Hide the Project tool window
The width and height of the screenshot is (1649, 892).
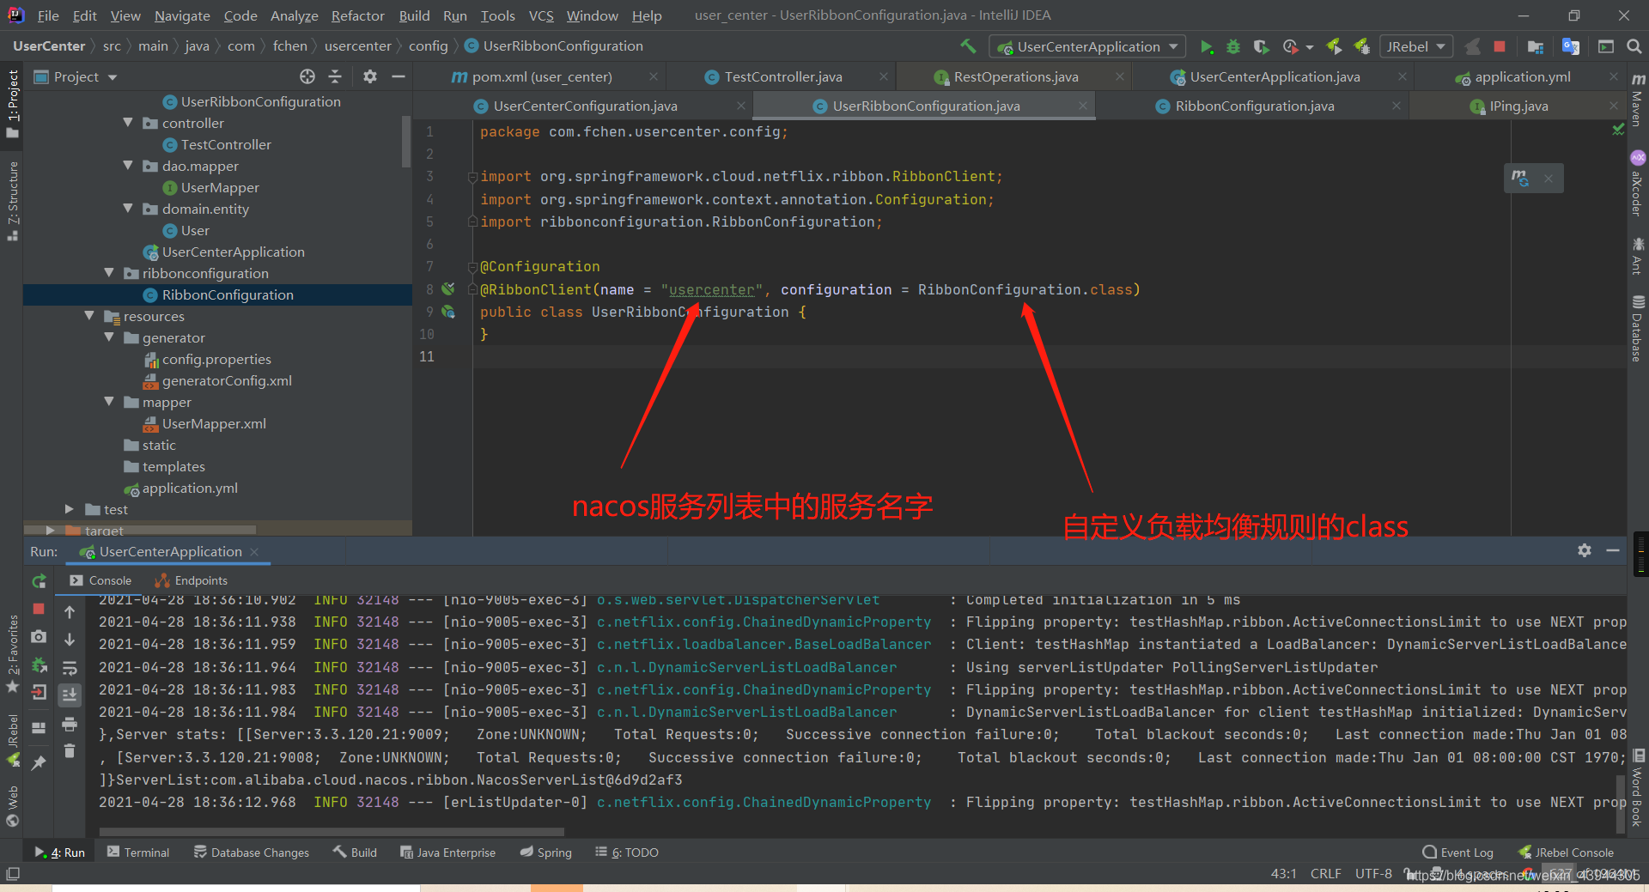pos(398,76)
